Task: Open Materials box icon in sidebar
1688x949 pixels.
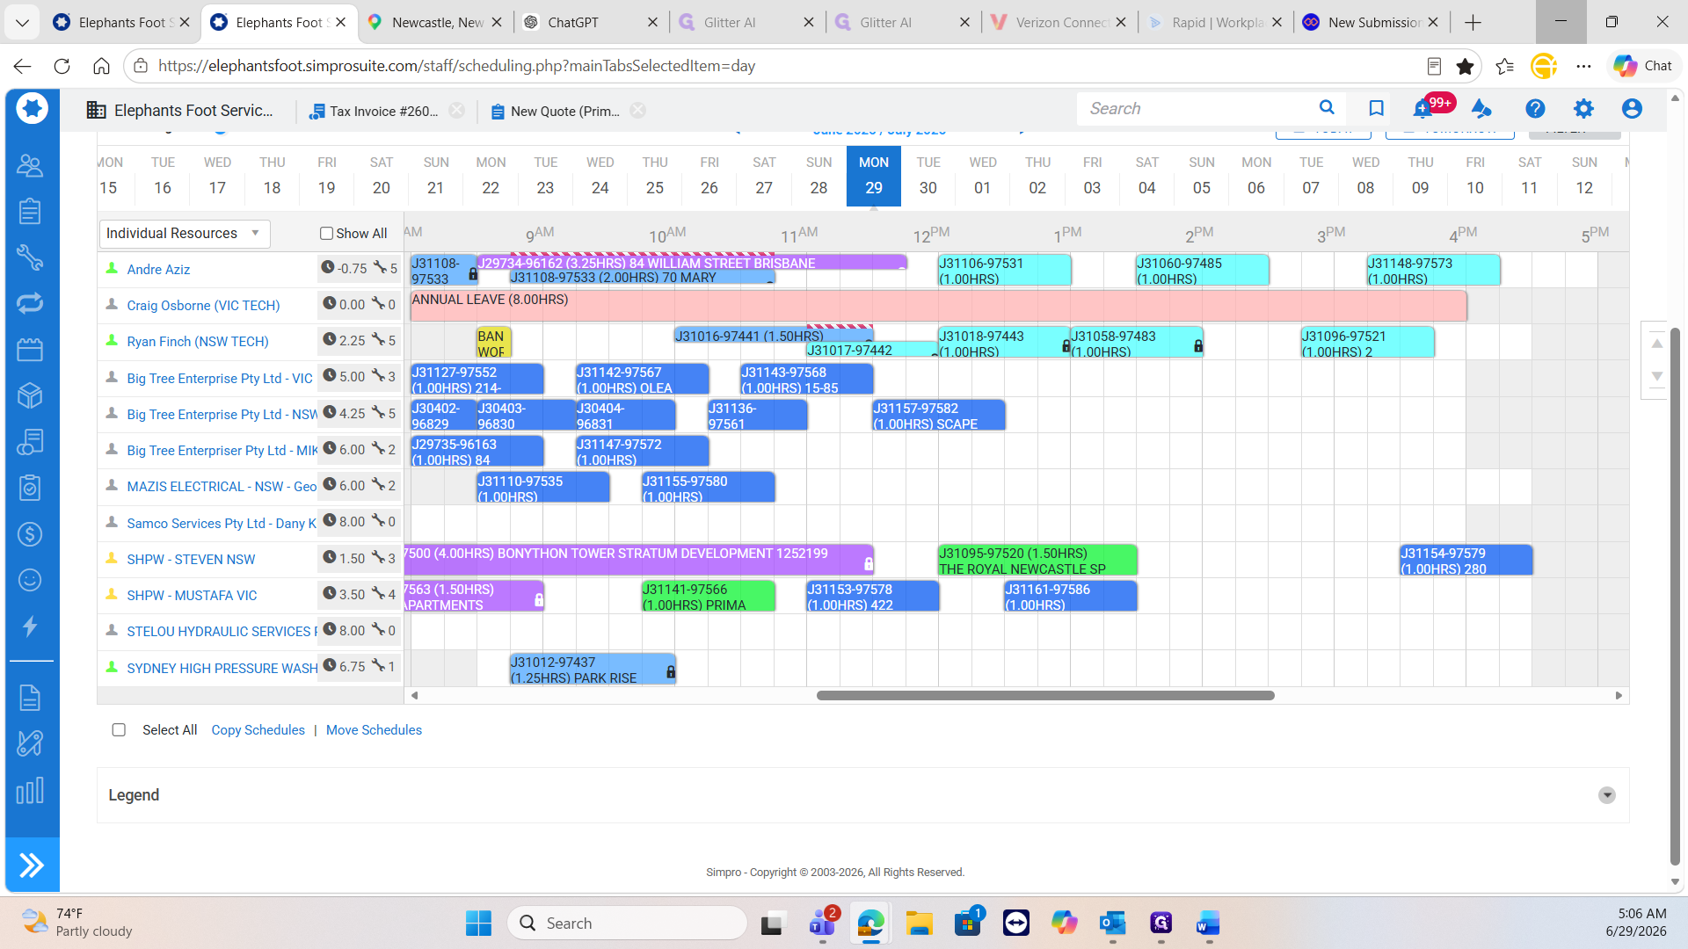Action: pyautogui.click(x=30, y=395)
